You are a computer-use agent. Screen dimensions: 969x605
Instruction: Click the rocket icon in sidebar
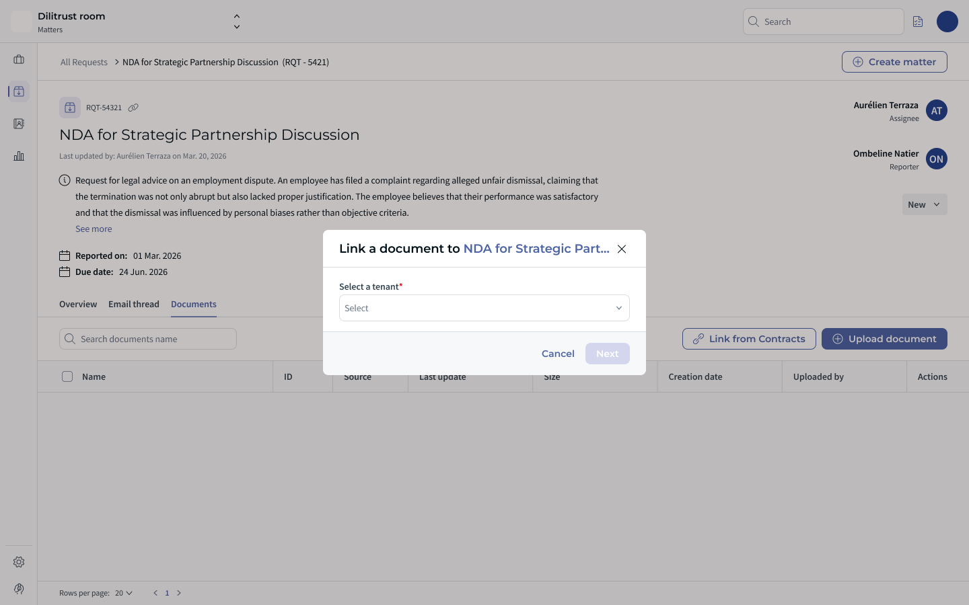pos(19,589)
